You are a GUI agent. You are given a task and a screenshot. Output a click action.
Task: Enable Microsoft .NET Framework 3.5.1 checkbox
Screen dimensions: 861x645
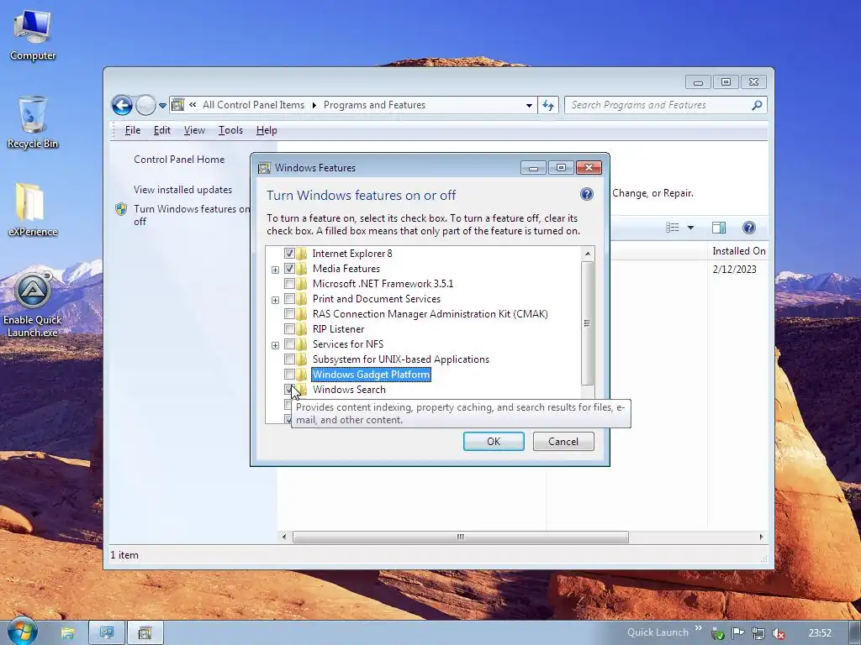tap(289, 284)
